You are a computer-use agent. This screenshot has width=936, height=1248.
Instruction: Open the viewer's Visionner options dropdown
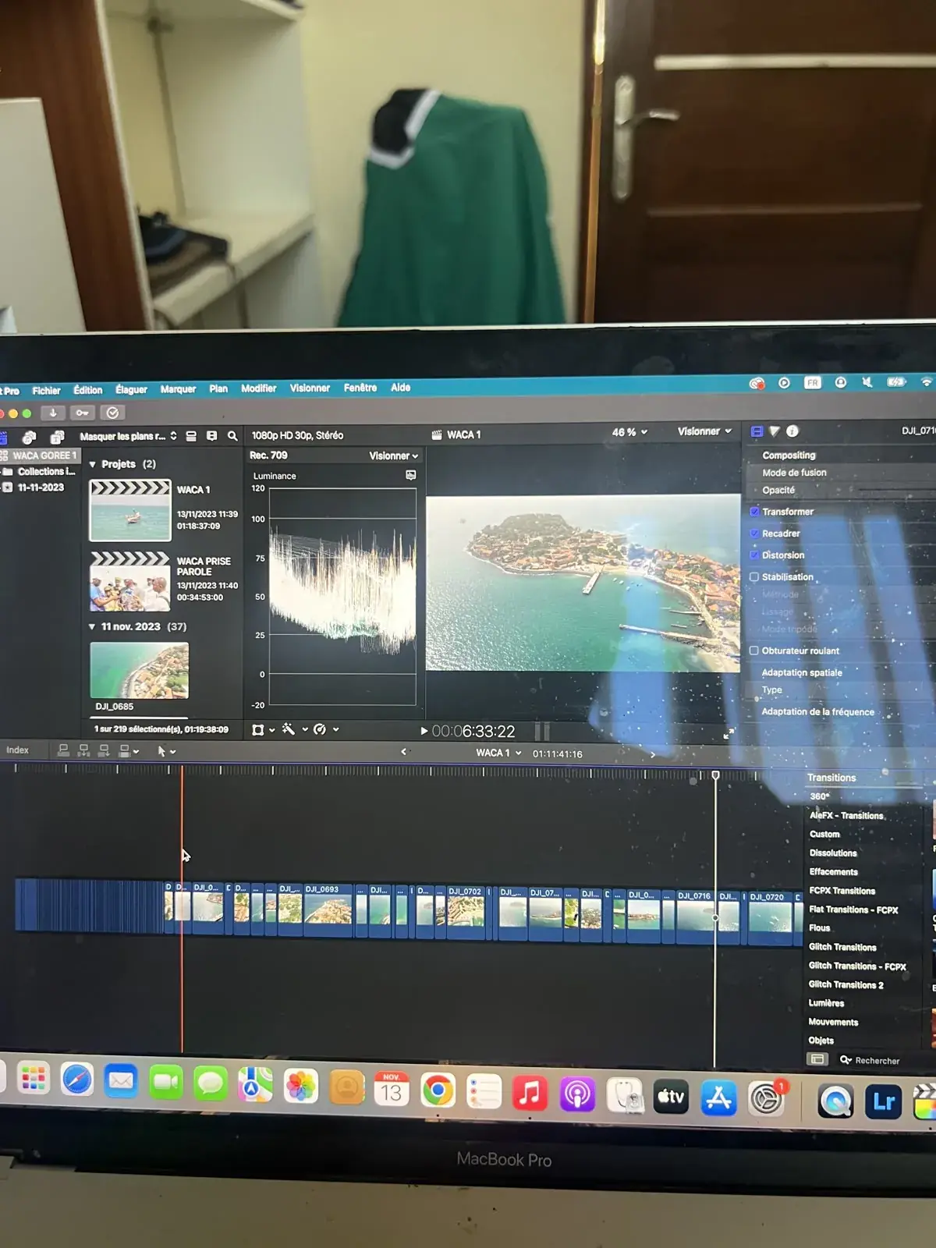(705, 431)
